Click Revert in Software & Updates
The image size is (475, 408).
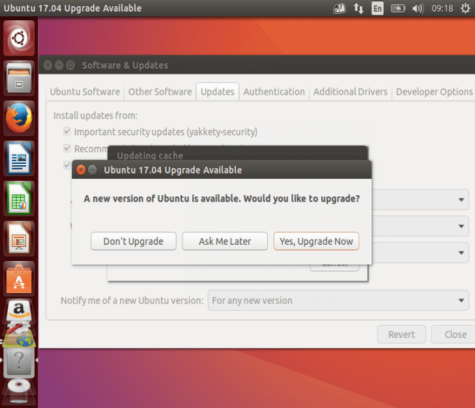401,334
